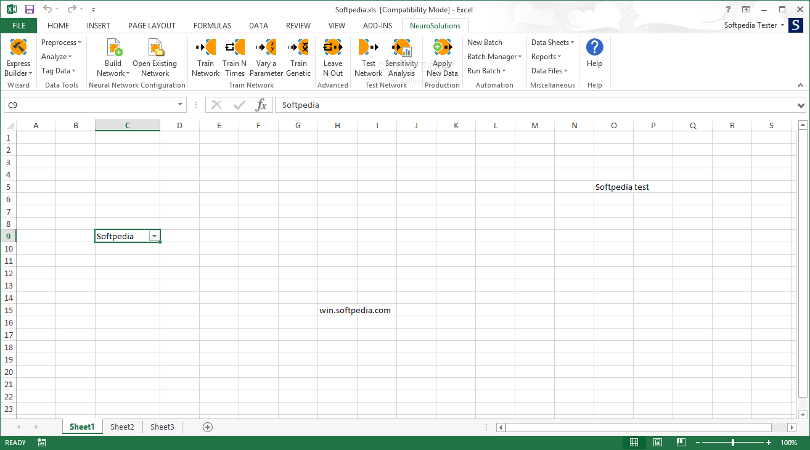Switch to the FORMULAS tab
810x450 pixels.
[x=213, y=26]
